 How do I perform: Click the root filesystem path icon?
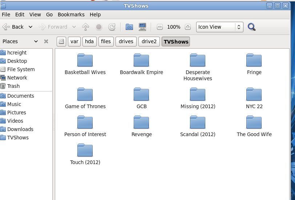(61, 41)
